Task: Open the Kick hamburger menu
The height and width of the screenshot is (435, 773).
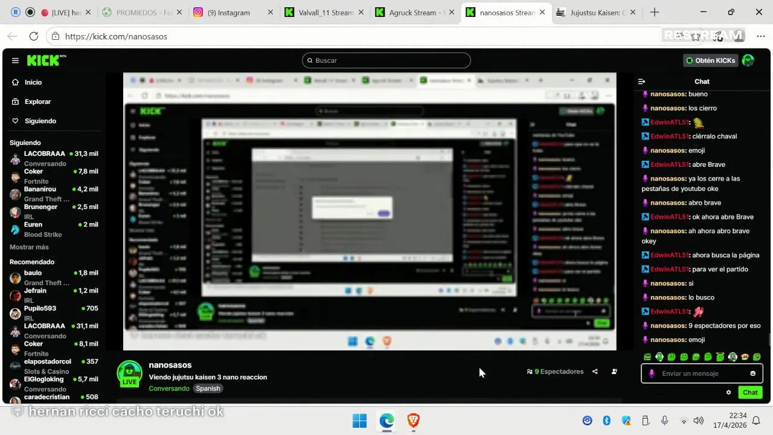Action: (x=15, y=60)
